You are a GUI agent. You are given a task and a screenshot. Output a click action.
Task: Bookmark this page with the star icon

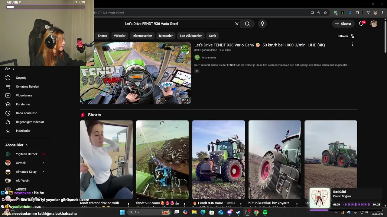click(325, 13)
